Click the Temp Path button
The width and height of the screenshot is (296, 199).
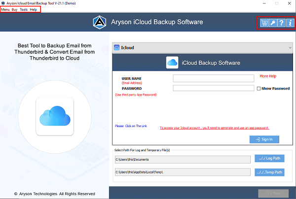tap(269, 172)
